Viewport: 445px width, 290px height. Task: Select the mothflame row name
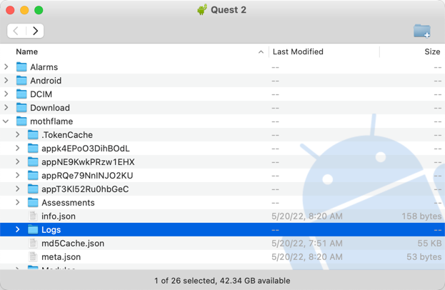pos(51,121)
